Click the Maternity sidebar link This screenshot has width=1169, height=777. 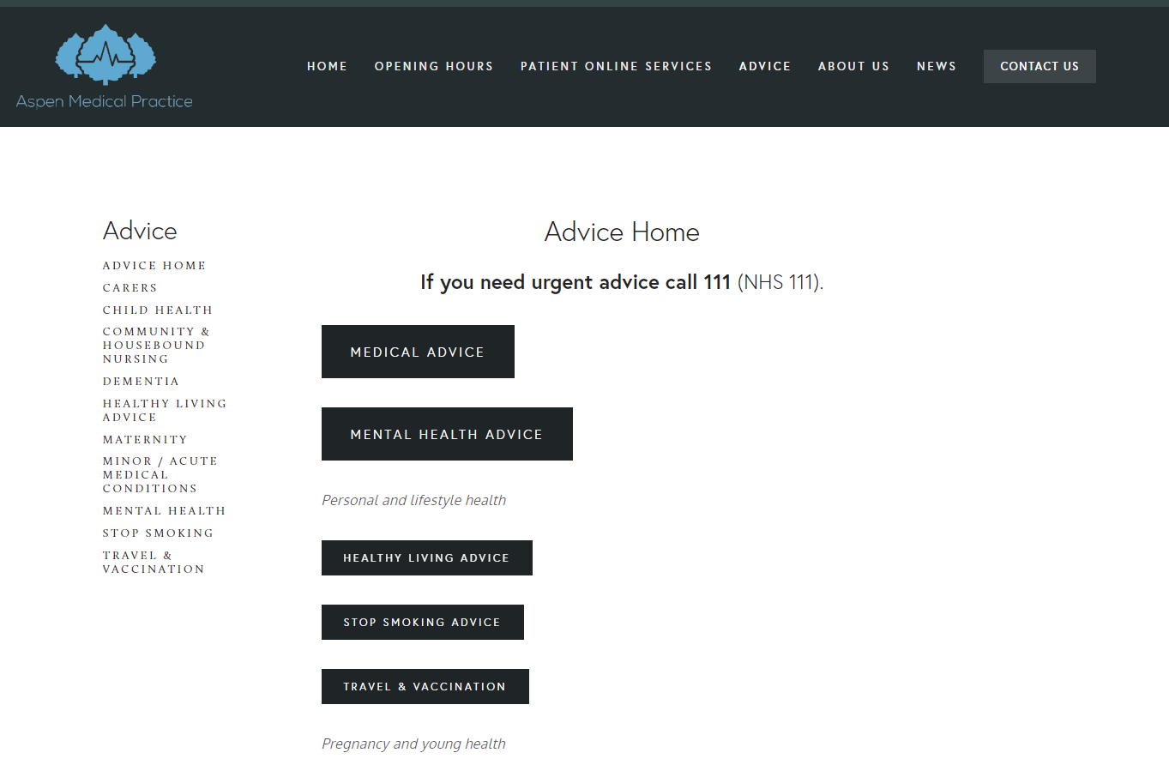click(x=145, y=440)
